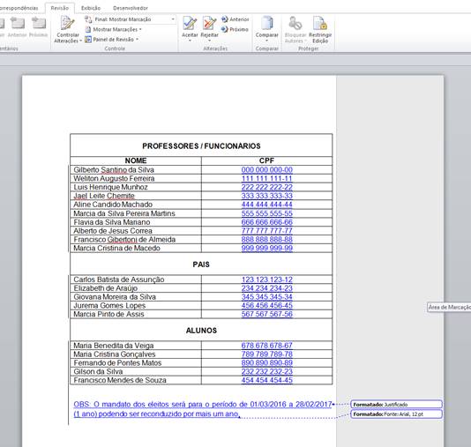
Task: Expand the Aceitar dropdown arrow
Action: click(x=190, y=41)
